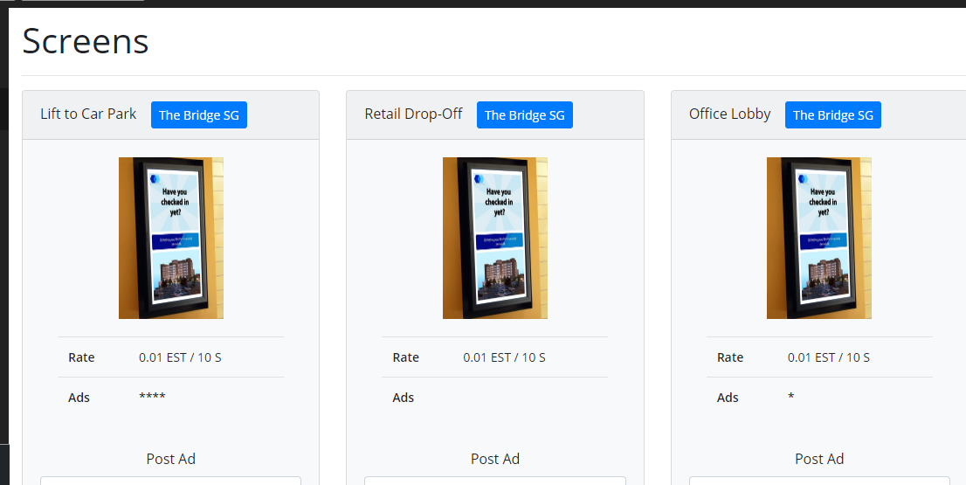Select the rate value in Office Lobby card
Screen dimensions: 966x485
[829, 357]
